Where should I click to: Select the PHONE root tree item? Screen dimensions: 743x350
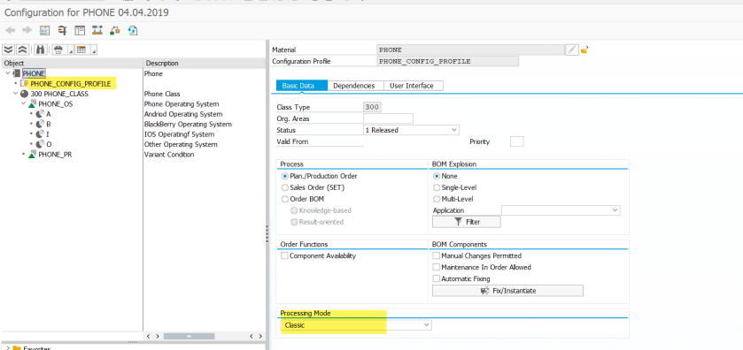[x=34, y=73]
